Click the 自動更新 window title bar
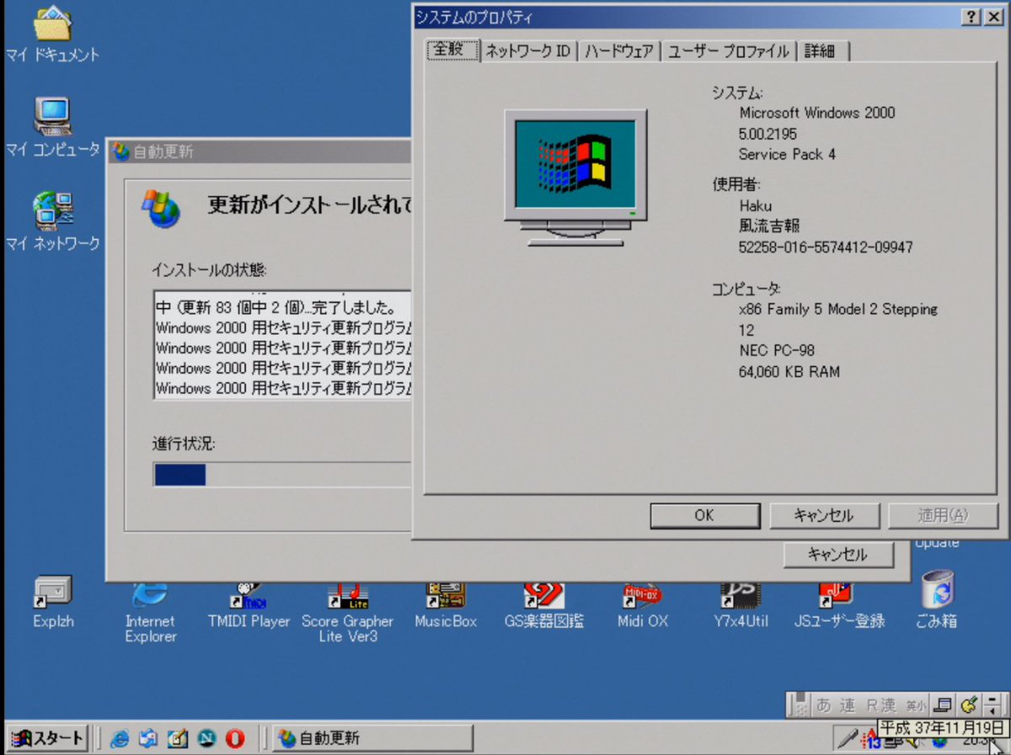Screen dimensions: 1011x755 pyautogui.click(x=259, y=152)
